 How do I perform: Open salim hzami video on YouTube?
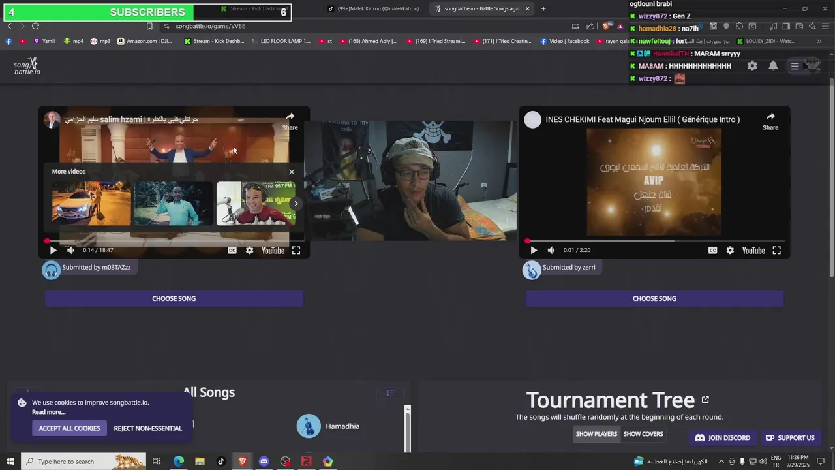[x=273, y=250]
